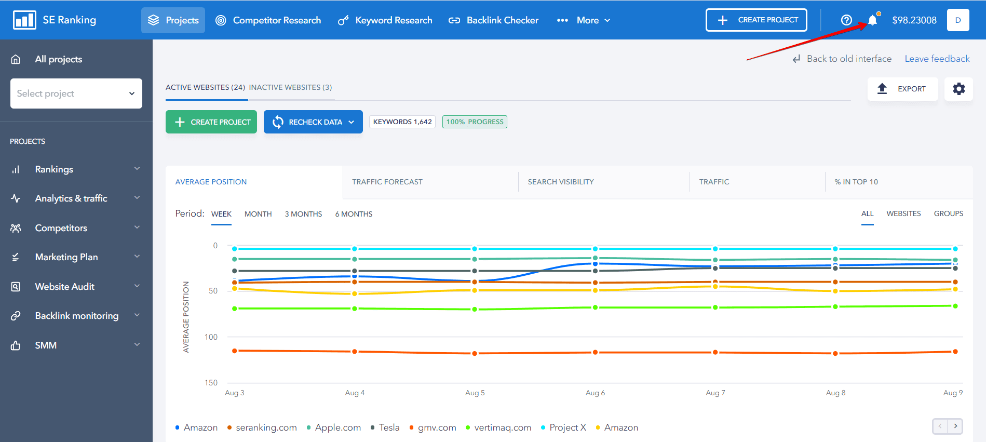
Task: Click the settings gear icon
Action: click(958, 89)
